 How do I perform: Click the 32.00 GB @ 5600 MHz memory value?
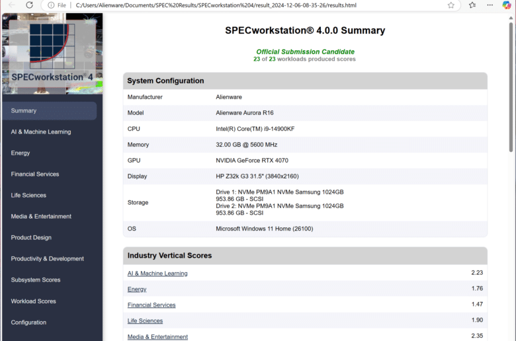[247, 145]
